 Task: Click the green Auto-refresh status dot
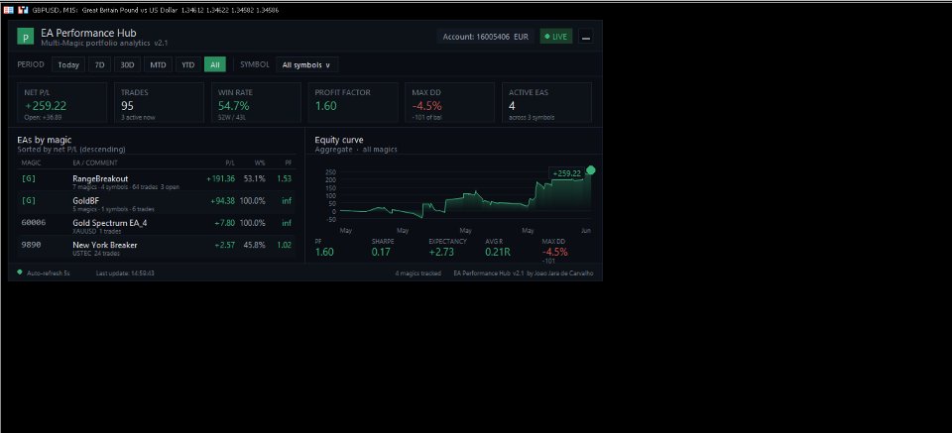20,272
